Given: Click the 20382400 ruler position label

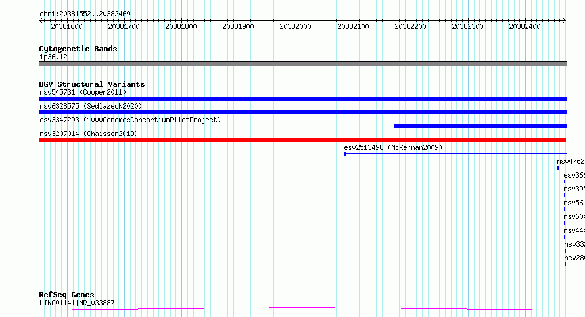Looking at the screenshot, I should [x=525, y=26].
